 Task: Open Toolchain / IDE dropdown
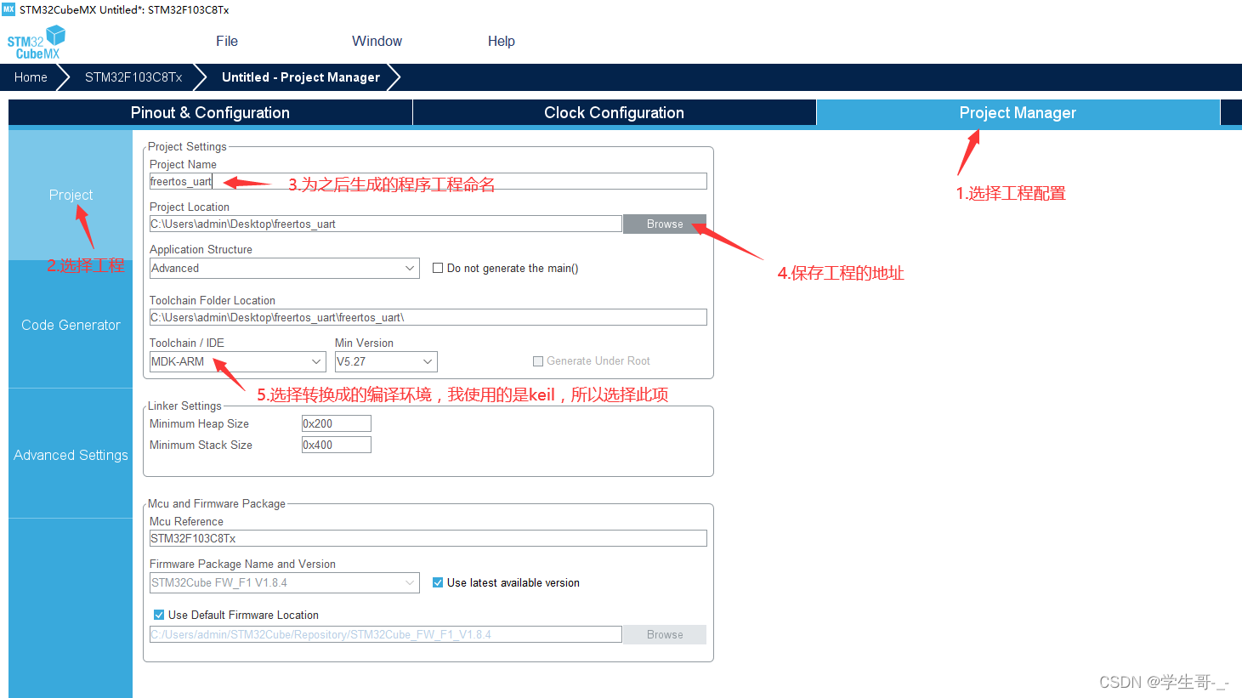tap(238, 361)
